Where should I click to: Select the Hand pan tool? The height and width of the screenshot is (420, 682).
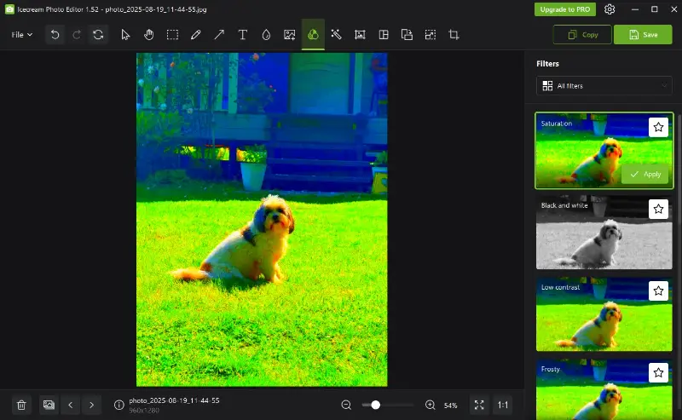pyautogui.click(x=149, y=35)
